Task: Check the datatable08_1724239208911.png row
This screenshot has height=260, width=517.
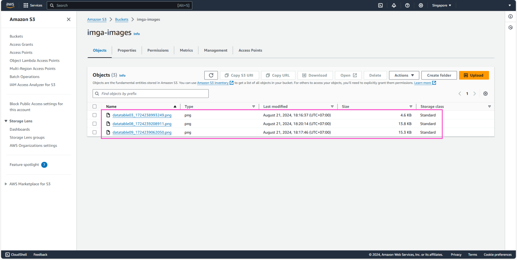Action: (95, 124)
